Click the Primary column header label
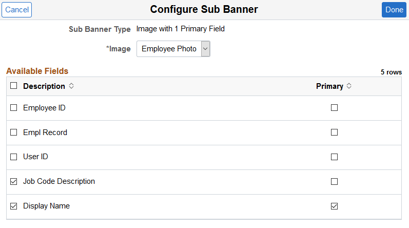The width and height of the screenshot is (409, 228). coord(329,86)
